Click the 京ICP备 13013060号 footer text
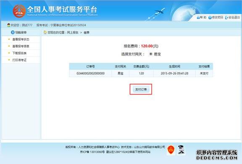242x164 pixels. coord(92,152)
